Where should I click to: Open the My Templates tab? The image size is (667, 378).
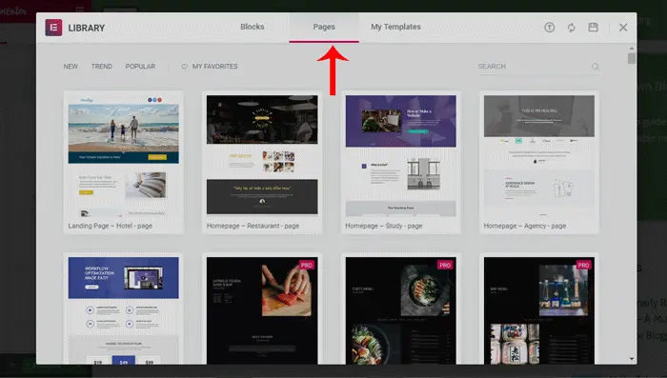pos(395,27)
